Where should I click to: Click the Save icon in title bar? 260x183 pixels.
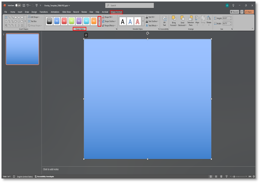point(23,6)
